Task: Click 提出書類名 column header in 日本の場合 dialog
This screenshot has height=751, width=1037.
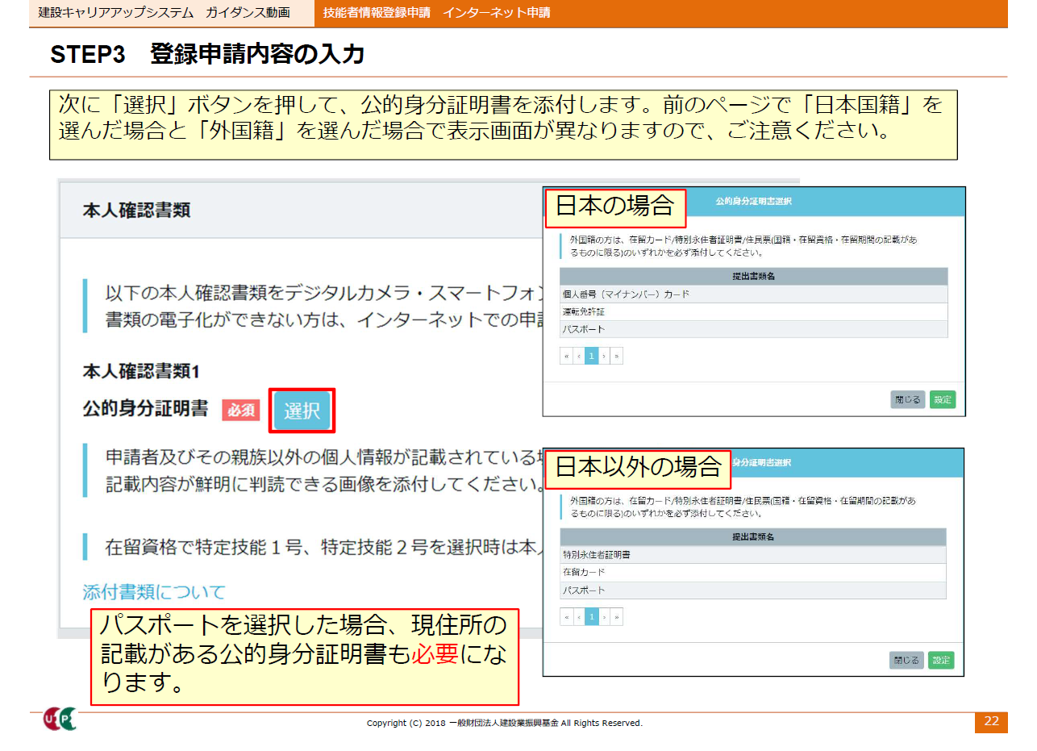Action: click(x=753, y=277)
